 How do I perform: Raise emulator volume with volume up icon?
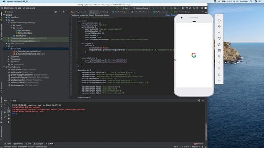coord(219,26)
